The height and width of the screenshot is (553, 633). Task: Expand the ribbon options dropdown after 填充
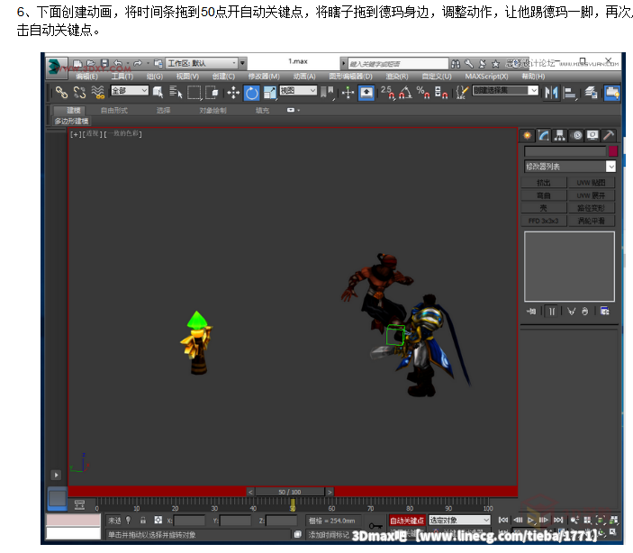[293, 110]
